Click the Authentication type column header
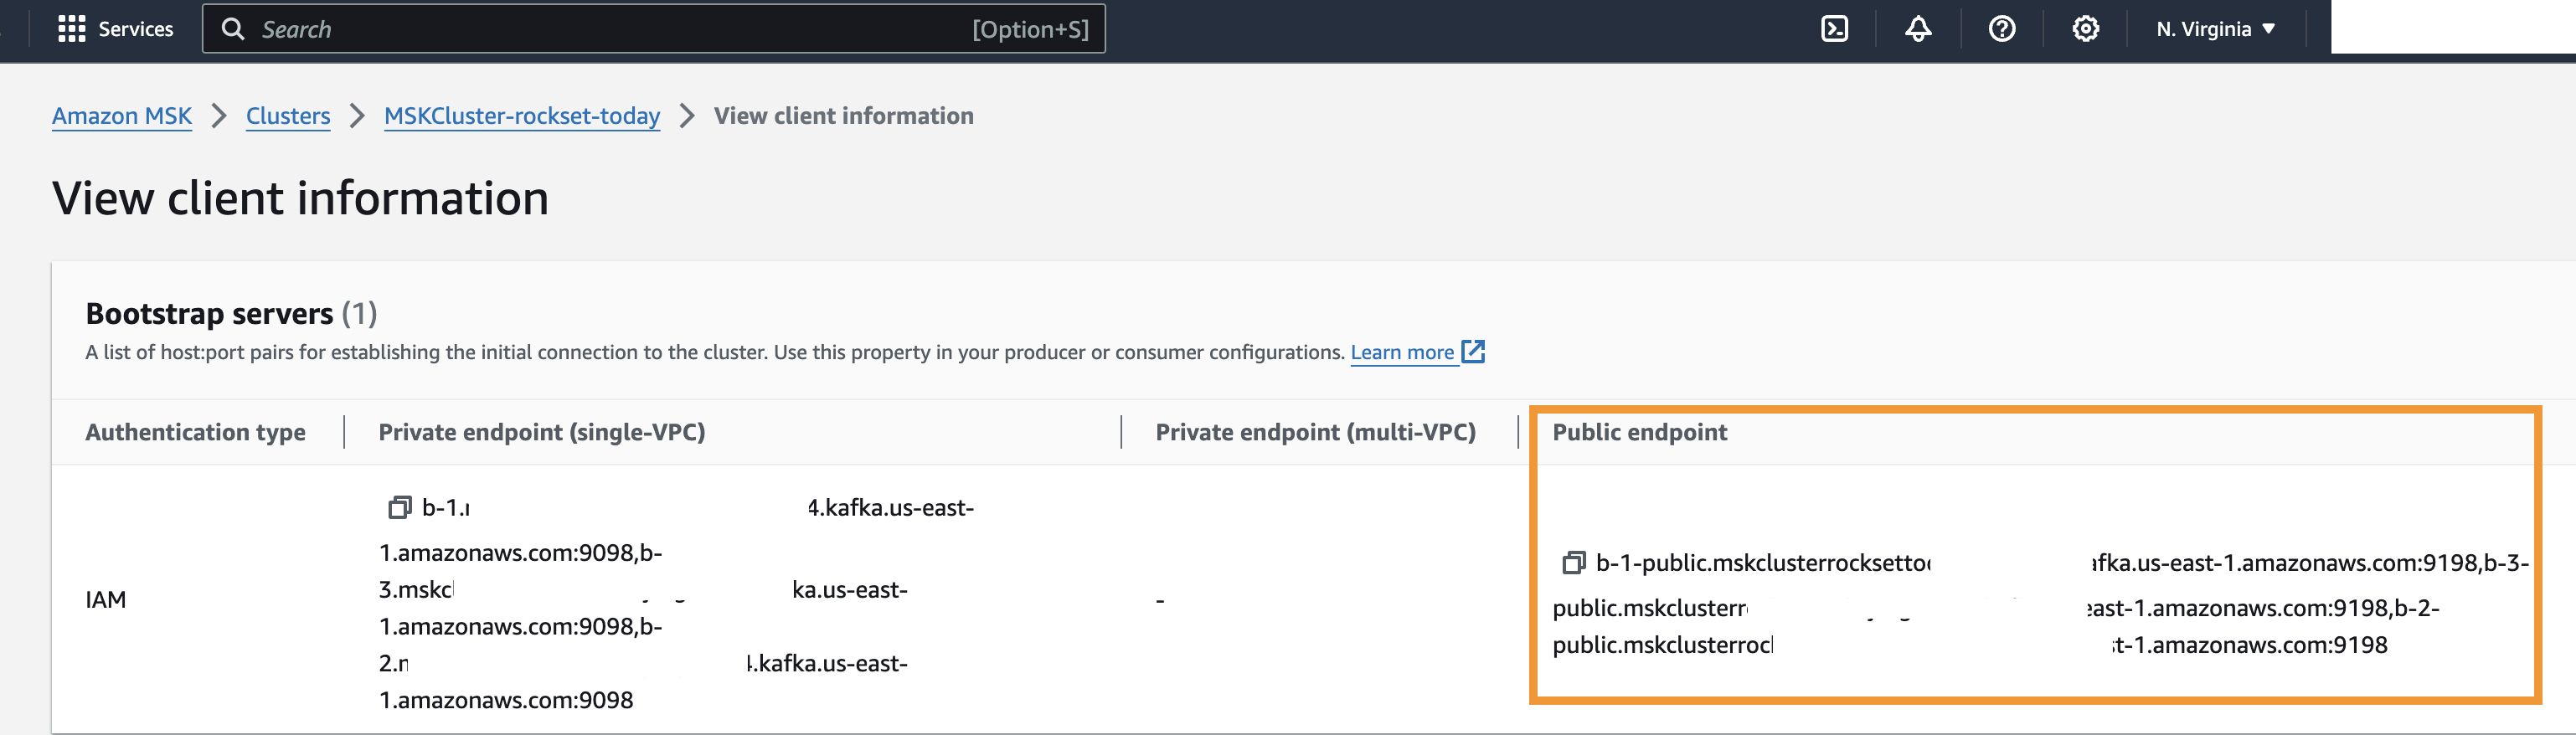This screenshot has height=735, width=2576. click(196, 432)
